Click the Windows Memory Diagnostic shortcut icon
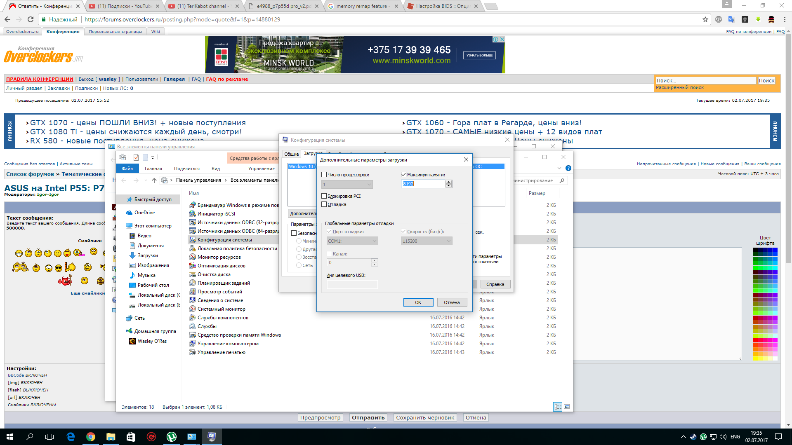The width and height of the screenshot is (792, 445). tap(192, 335)
